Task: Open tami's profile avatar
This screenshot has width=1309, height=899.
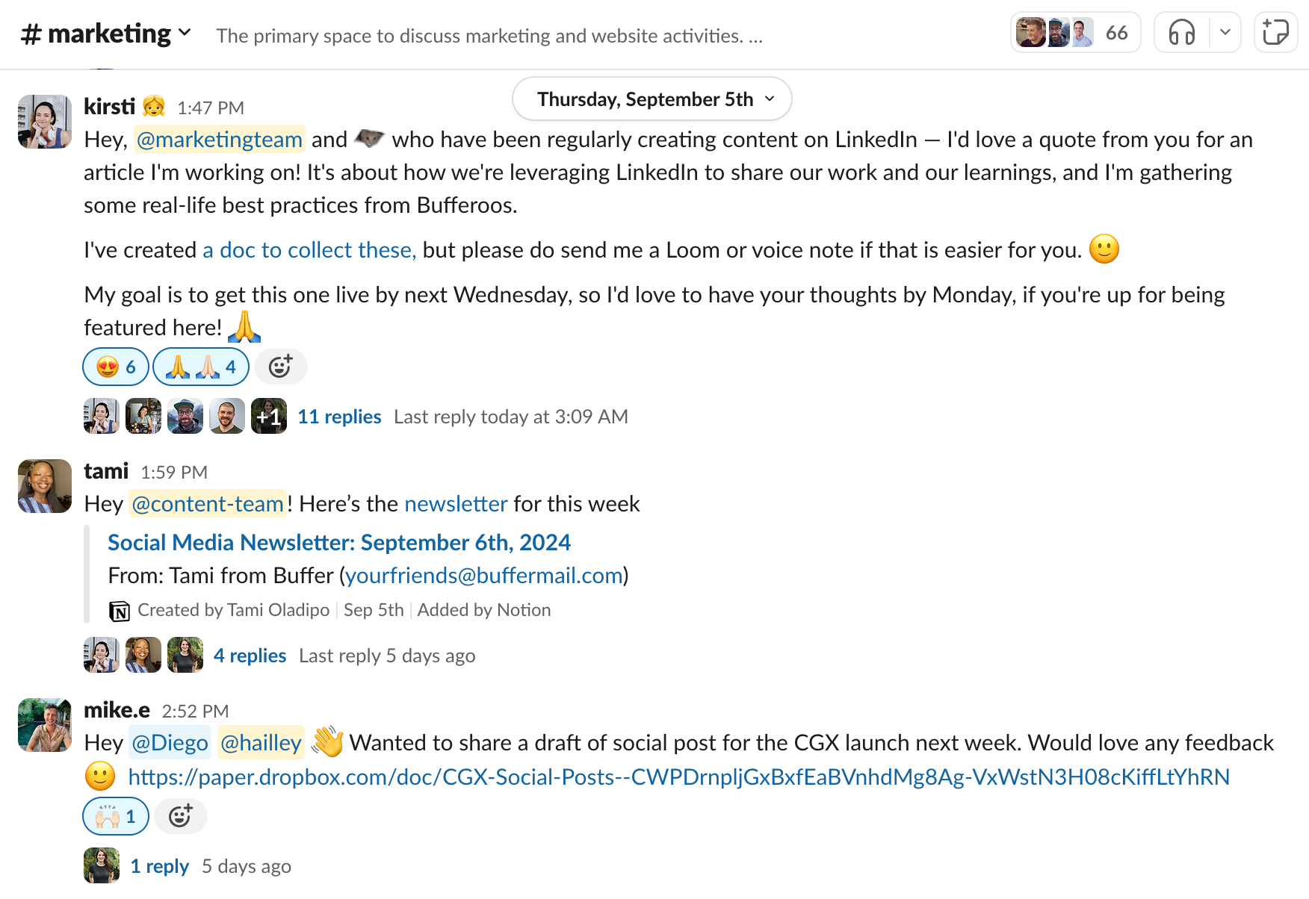Action: click(45, 486)
